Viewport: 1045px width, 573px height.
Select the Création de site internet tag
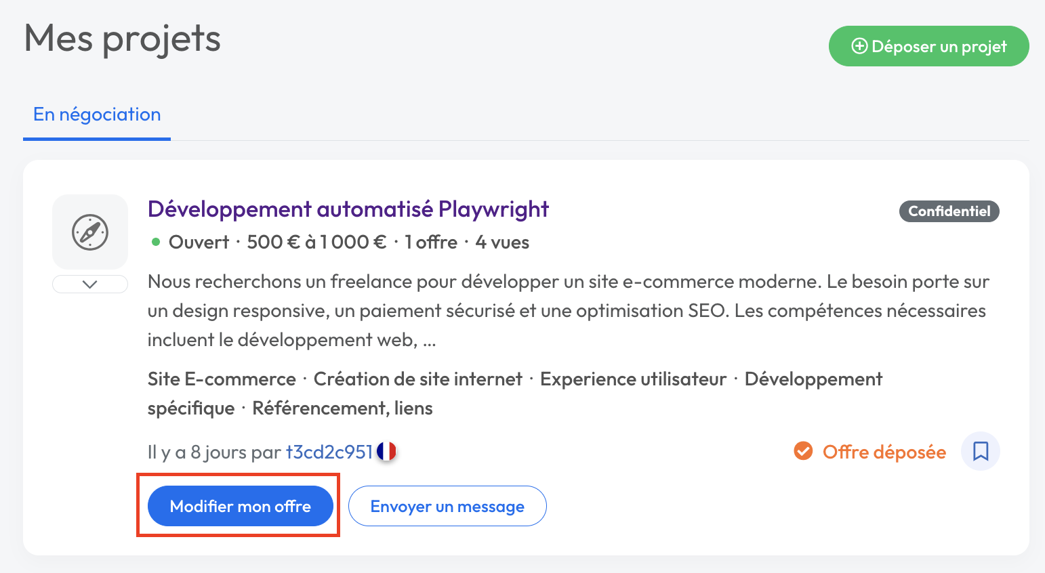pos(417,379)
